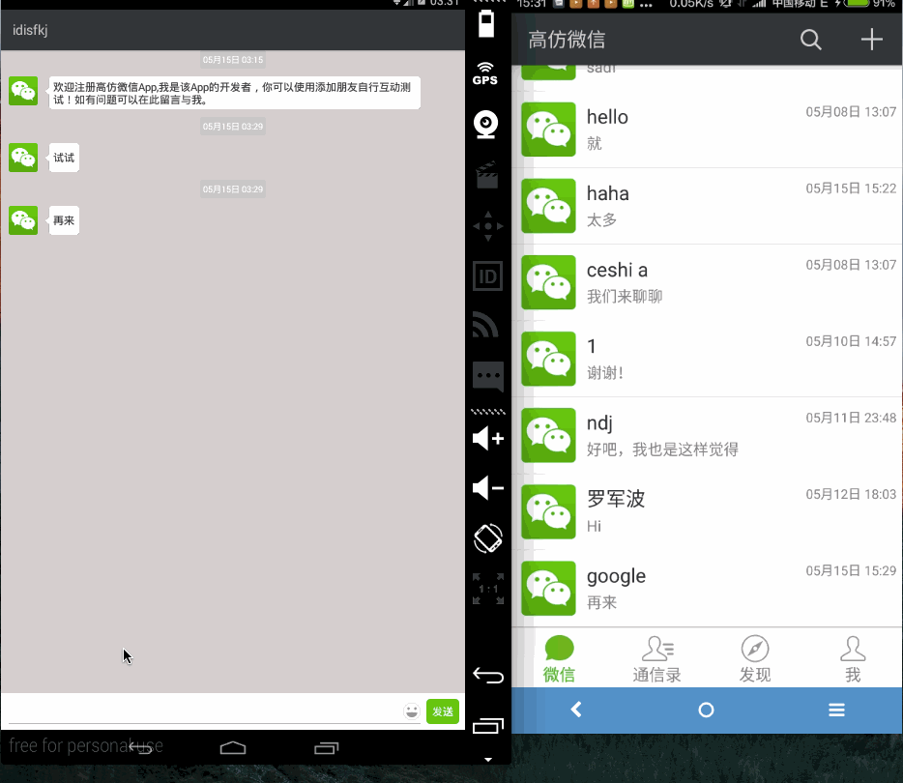Tap the phone's circular home button
The width and height of the screenshot is (903, 783).
pyautogui.click(x=706, y=710)
